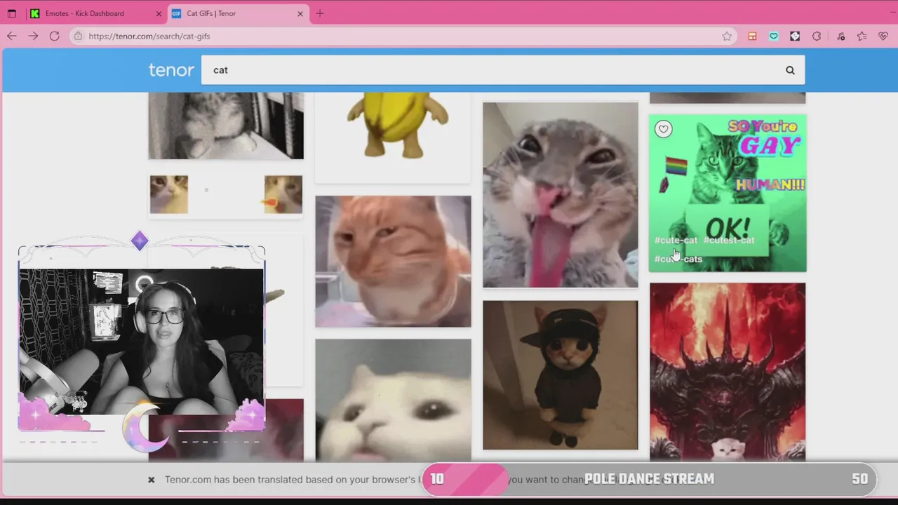
Task: Open the teal heart extension icon
Action: point(774,36)
